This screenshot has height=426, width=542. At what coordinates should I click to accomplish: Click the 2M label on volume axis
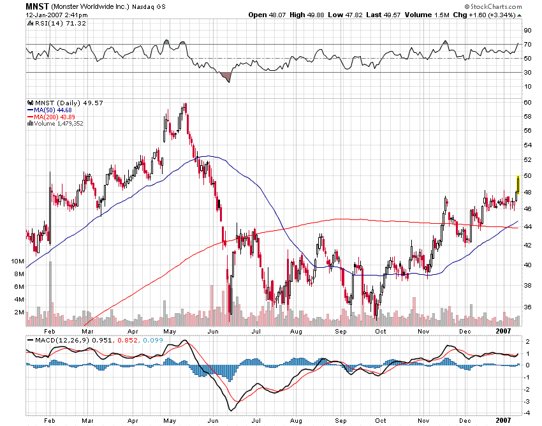[x=19, y=312]
